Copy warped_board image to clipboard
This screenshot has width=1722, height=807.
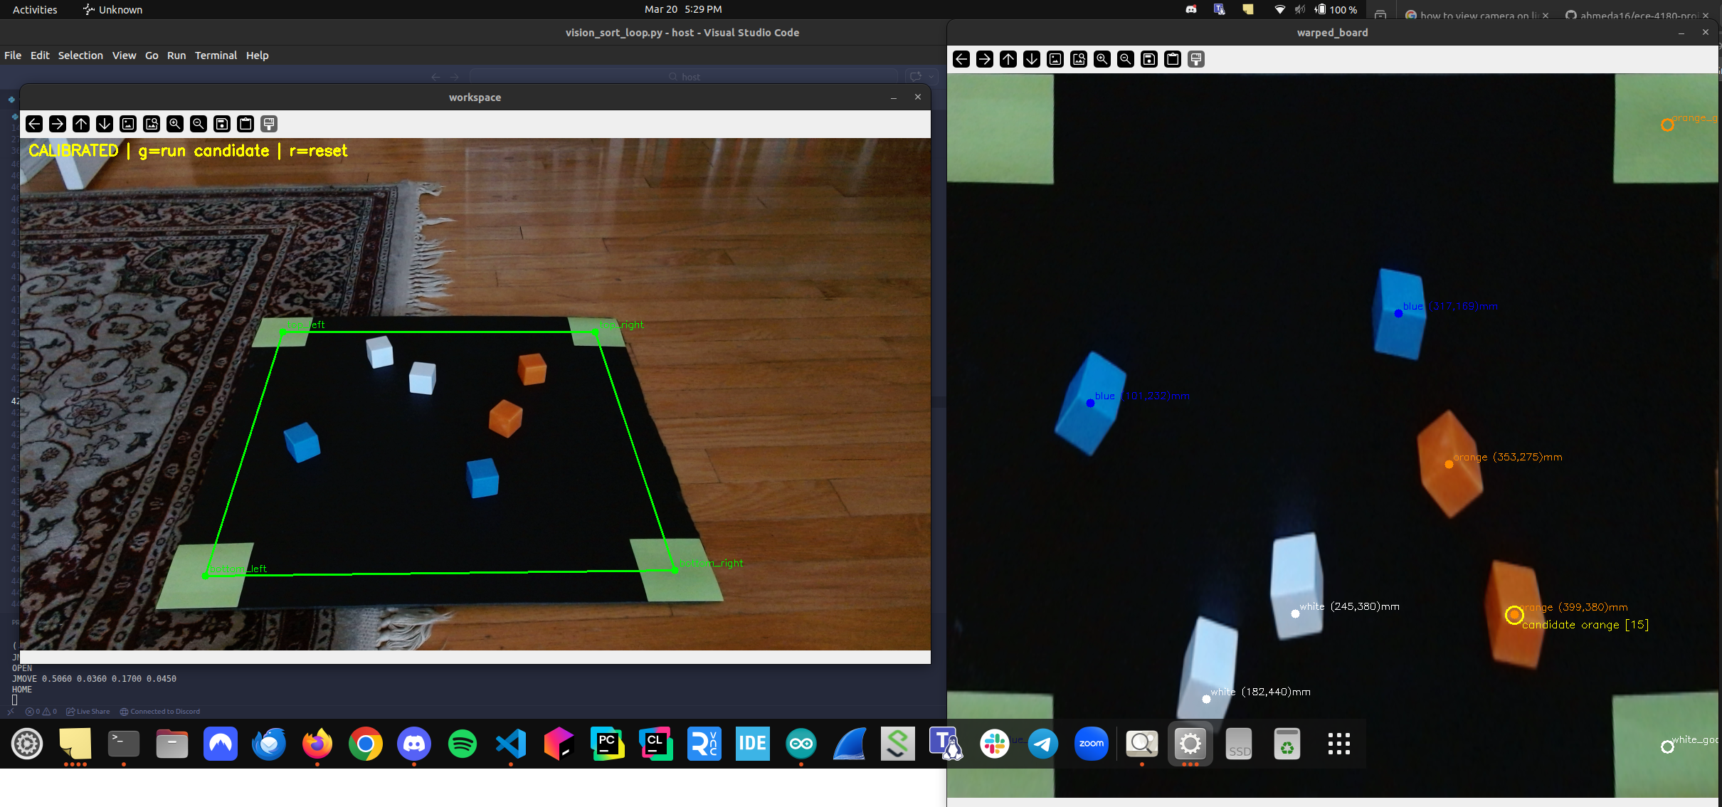coord(1173,59)
